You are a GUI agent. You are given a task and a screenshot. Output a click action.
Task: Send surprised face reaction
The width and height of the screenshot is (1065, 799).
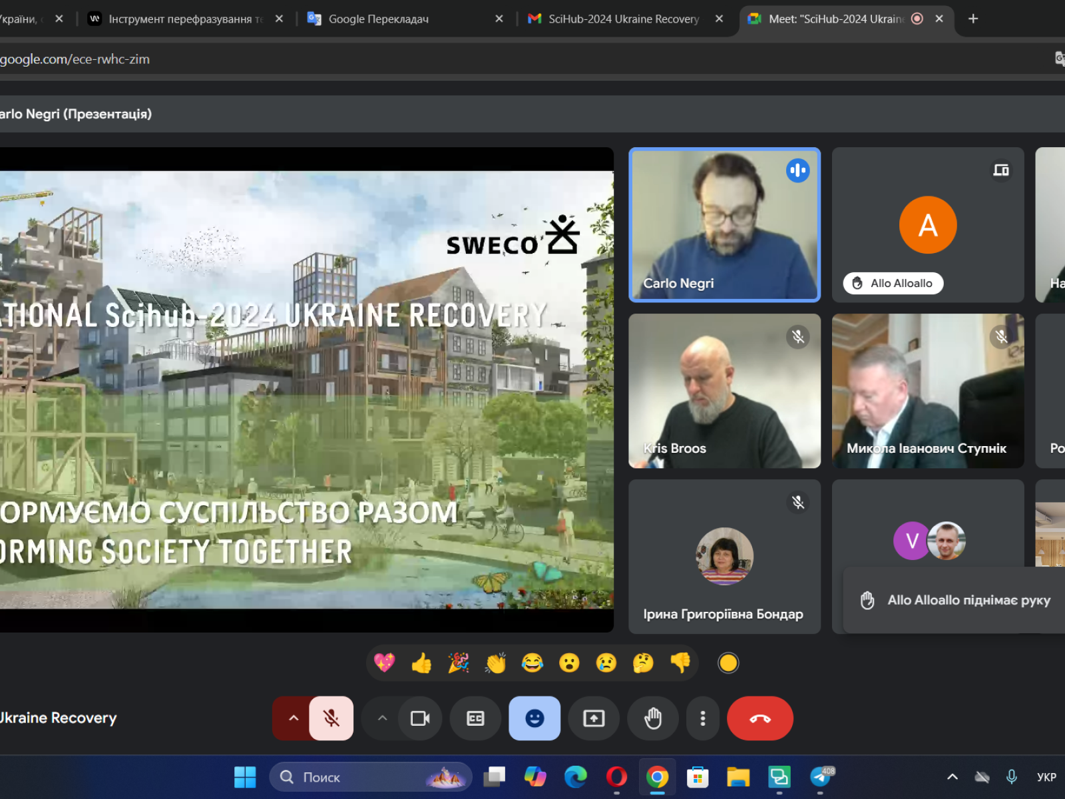click(569, 663)
